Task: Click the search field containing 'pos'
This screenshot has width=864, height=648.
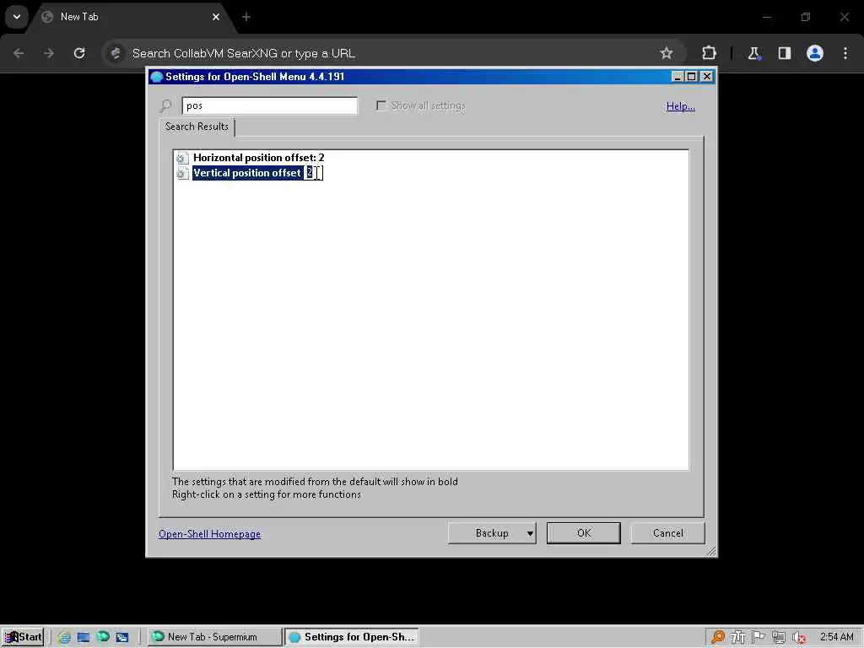Action: (x=269, y=105)
